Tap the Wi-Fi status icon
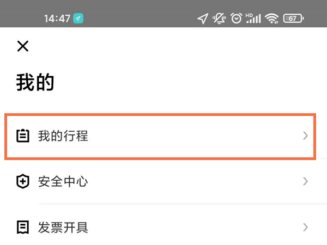 [271, 19]
